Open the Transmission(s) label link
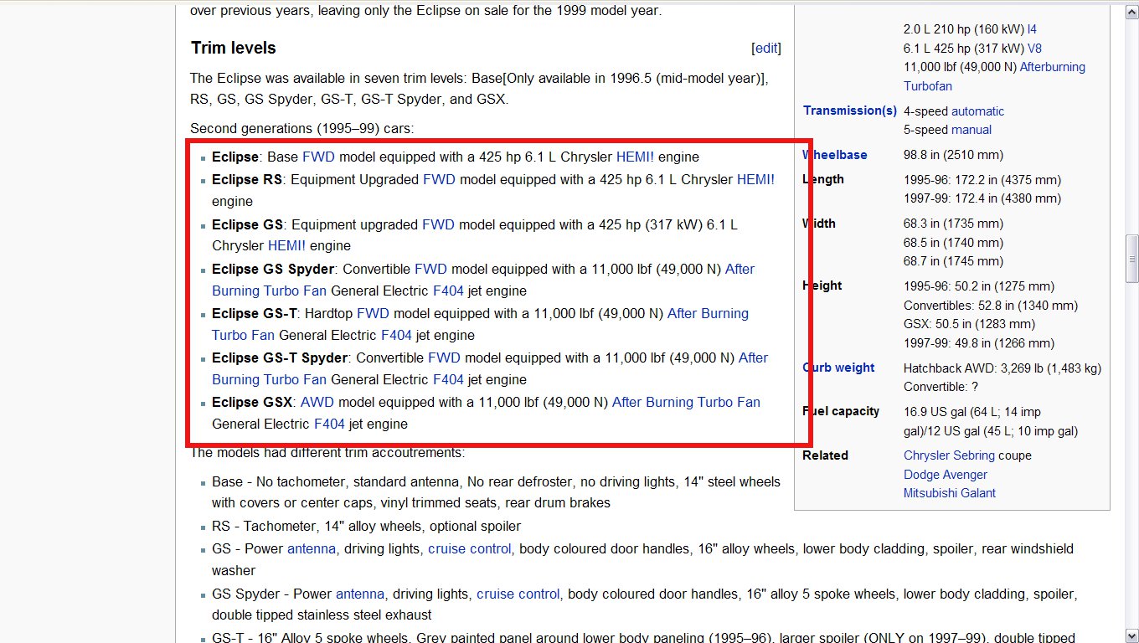This screenshot has width=1139, height=643. [850, 111]
